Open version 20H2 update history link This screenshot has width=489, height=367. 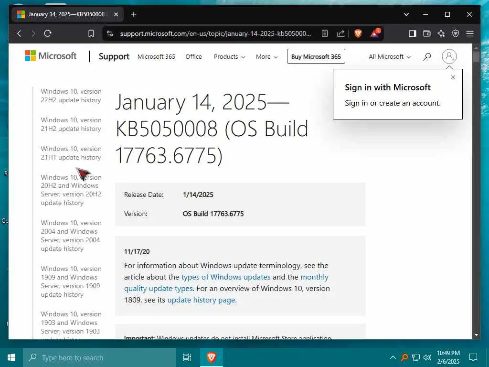71,190
